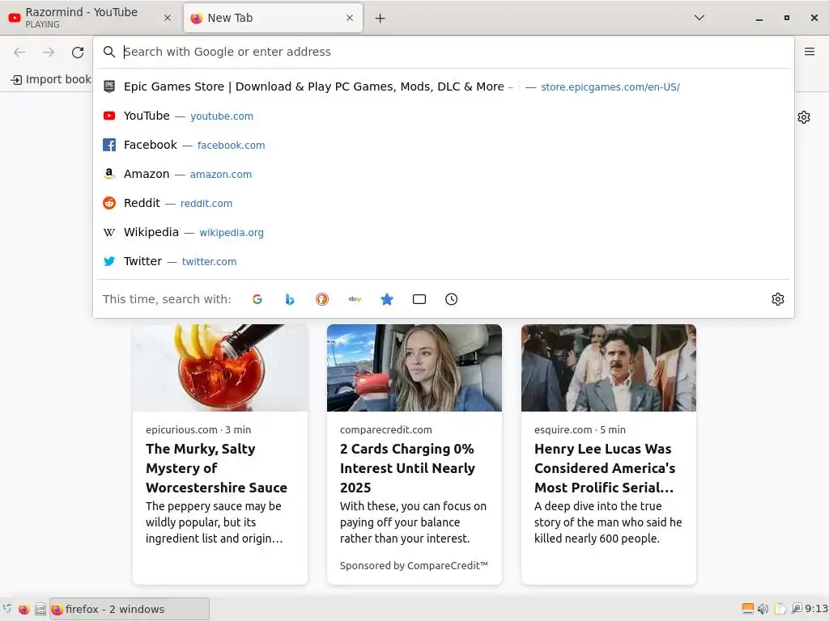Go back using the back arrow

19,53
